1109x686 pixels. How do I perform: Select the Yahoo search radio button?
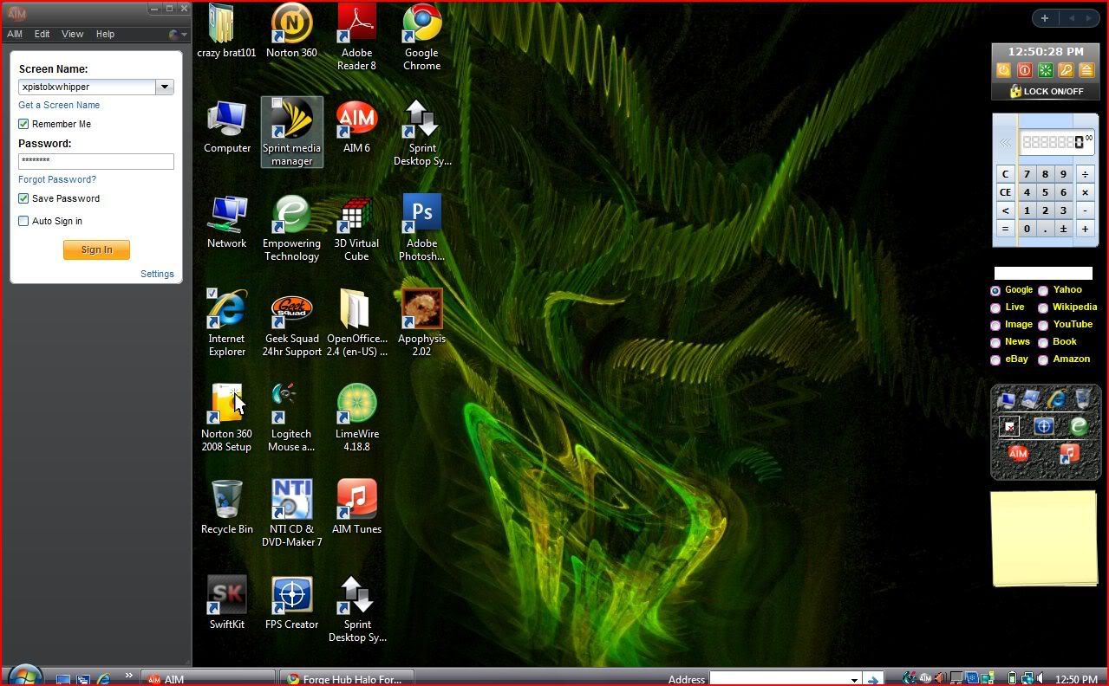(1043, 291)
